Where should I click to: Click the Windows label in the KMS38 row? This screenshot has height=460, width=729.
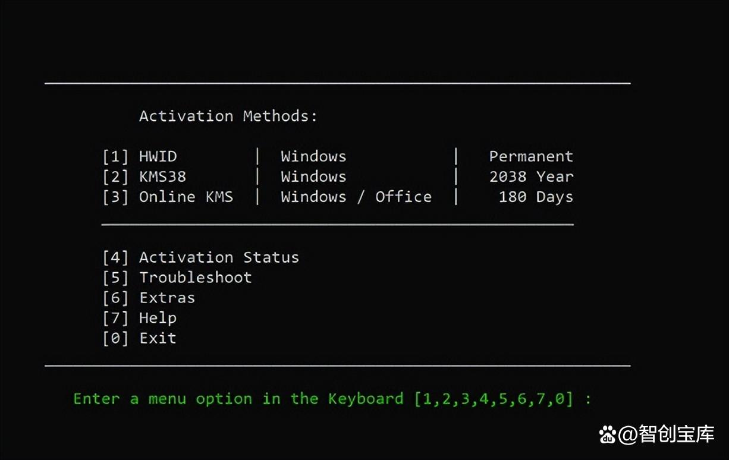(x=313, y=177)
